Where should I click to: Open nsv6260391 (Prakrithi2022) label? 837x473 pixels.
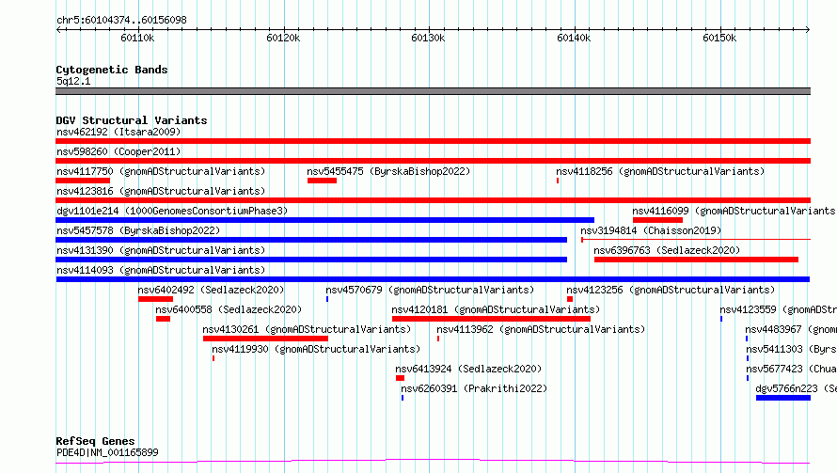(474, 388)
